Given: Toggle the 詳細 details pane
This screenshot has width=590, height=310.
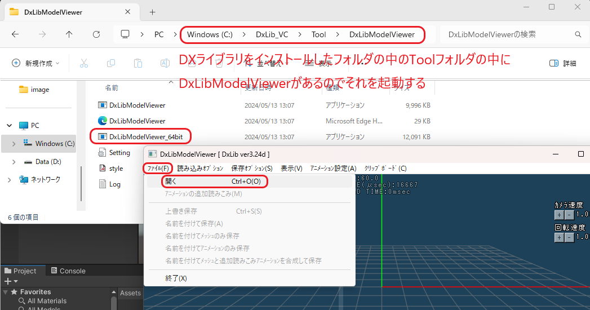Looking at the screenshot, I should coord(563,63).
